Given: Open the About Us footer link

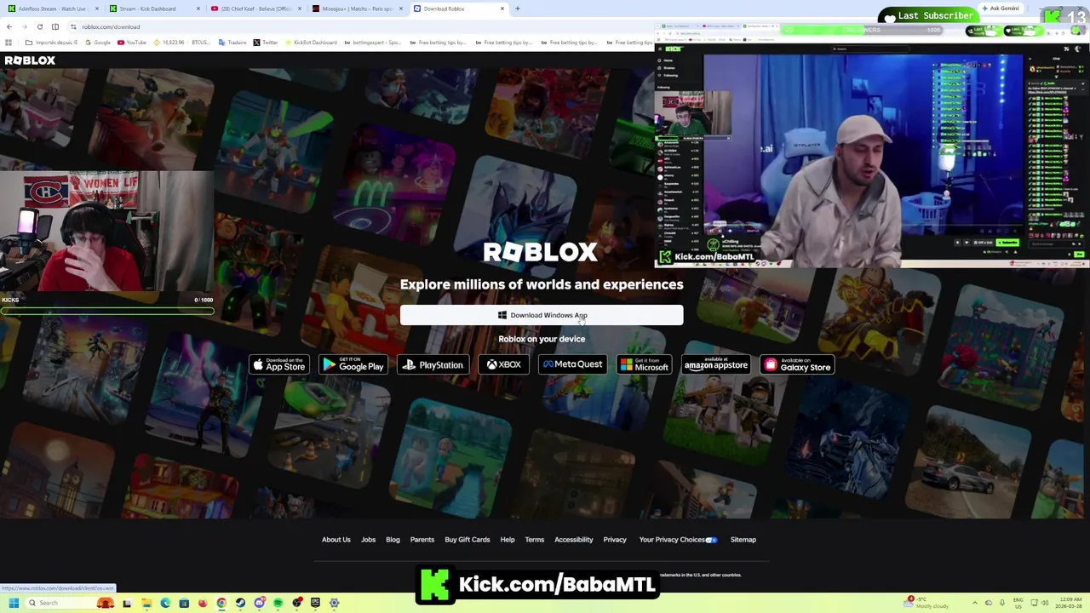Looking at the screenshot, I should [x=336, y=540].
